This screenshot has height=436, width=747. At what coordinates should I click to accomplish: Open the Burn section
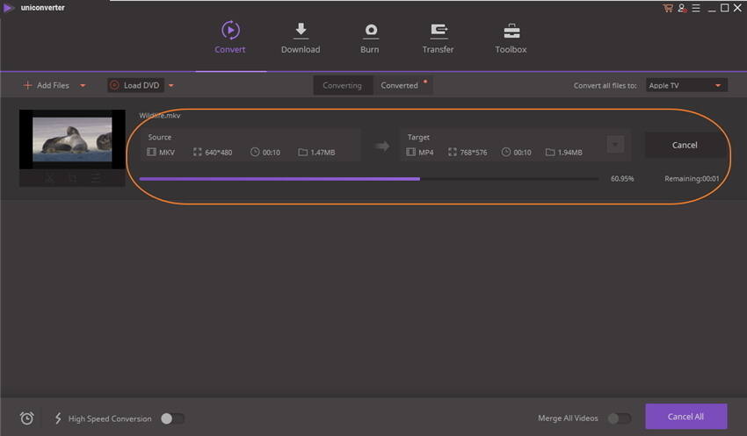[x=370, y=38]
